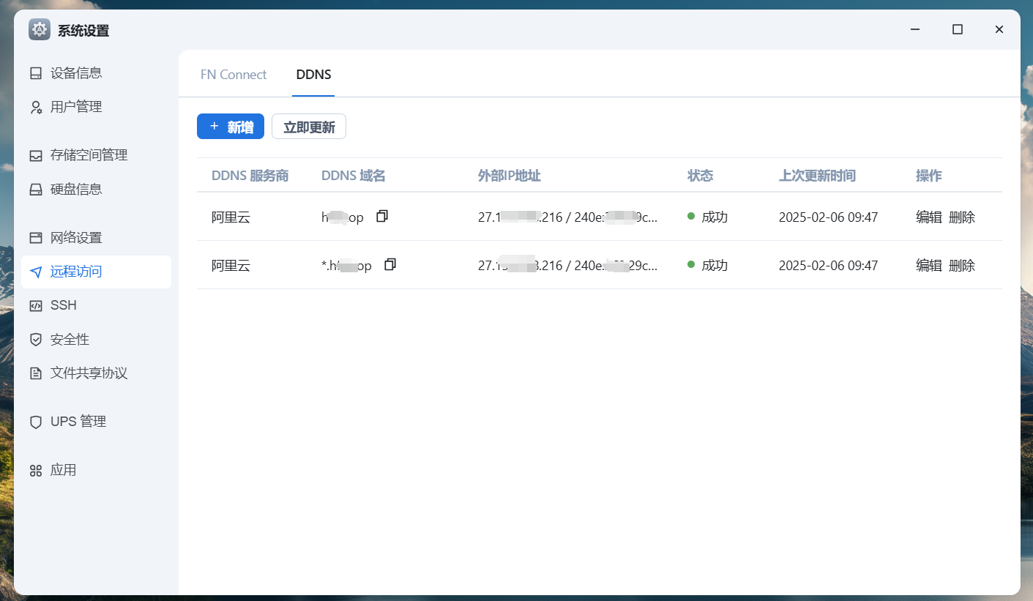Open UPS 管理 page

point(96,422)
